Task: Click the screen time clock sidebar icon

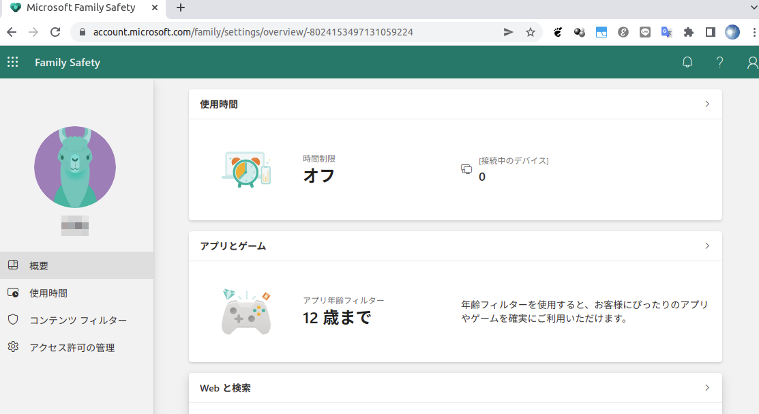Action: (13, 293)
